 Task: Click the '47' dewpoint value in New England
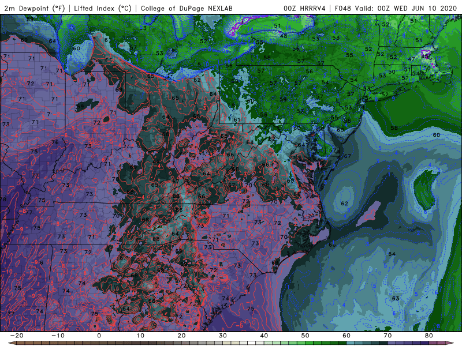[411, 59]
